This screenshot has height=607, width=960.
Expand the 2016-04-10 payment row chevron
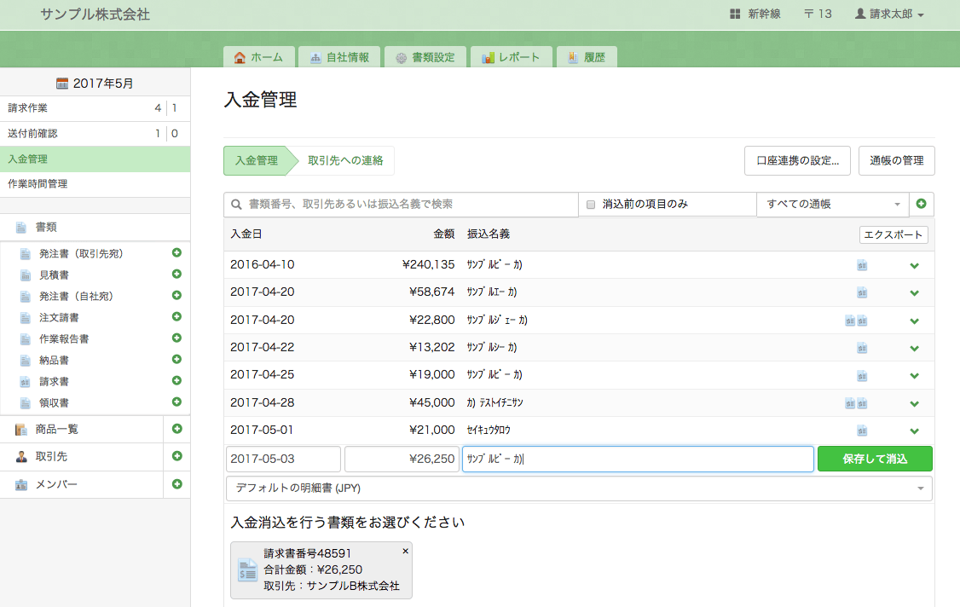pos(914,266)
